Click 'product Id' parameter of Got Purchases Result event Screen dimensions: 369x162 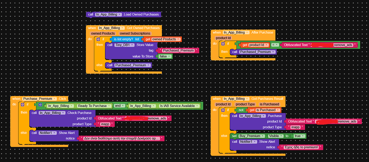click(223, 104)
